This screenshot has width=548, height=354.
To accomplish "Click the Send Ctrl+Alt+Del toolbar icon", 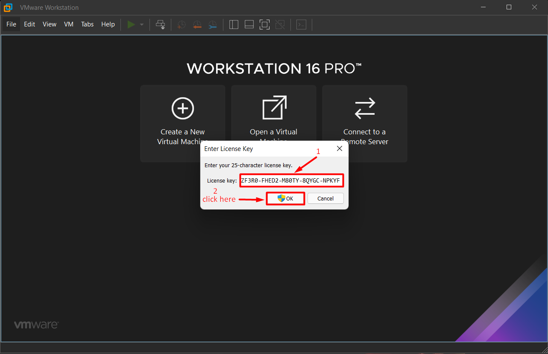I will [x=161, y=25].
